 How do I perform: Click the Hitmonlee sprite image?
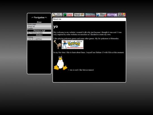(x=58, y=45)
